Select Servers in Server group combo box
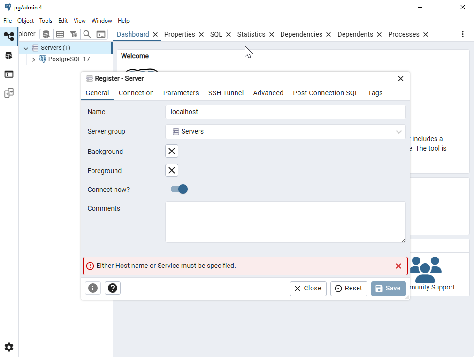Viewport: 474px width, 357px height. pos(285,132)
